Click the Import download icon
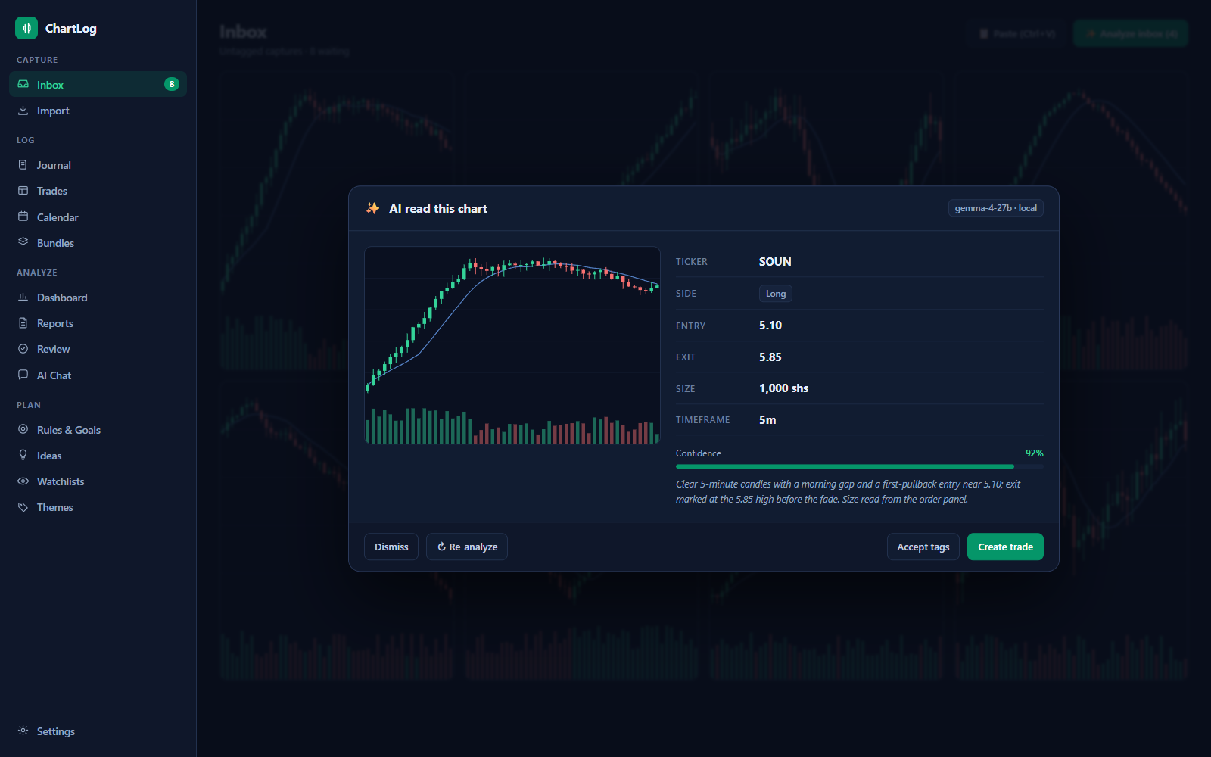Viewport: 1211px width, 757px height. [x=23, y=111]
